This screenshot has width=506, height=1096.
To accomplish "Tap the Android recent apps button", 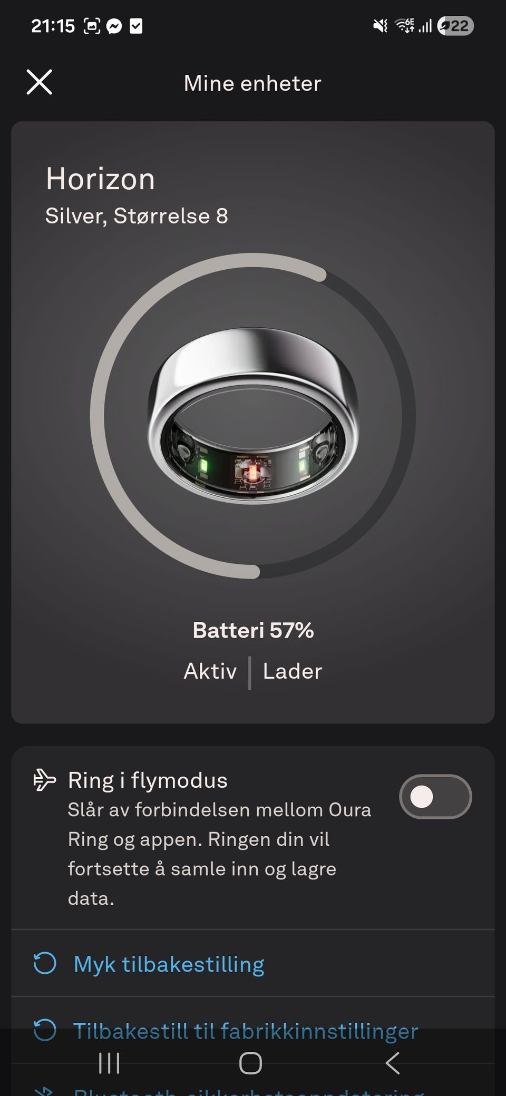I will click(109, 1063).
